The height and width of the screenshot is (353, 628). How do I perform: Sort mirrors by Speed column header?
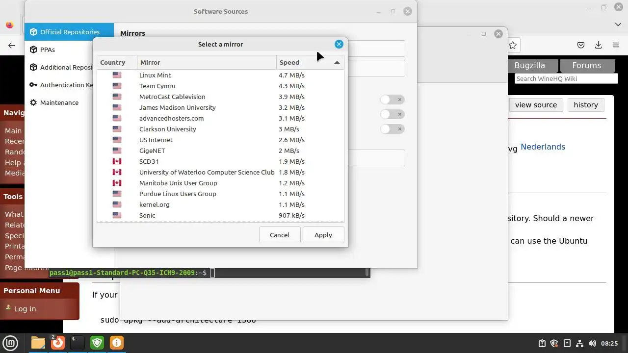coord(310,62)
